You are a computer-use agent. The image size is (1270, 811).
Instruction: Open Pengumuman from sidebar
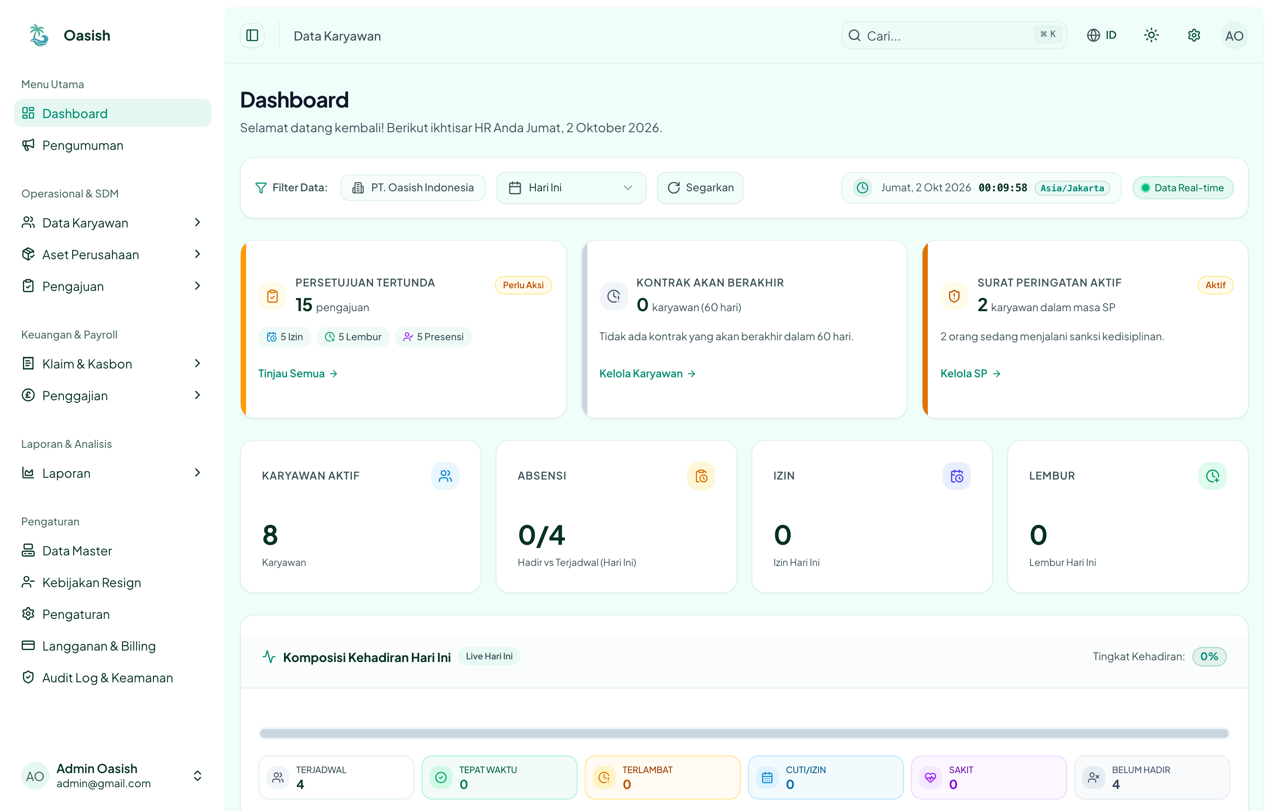click(x=113, y=145)
